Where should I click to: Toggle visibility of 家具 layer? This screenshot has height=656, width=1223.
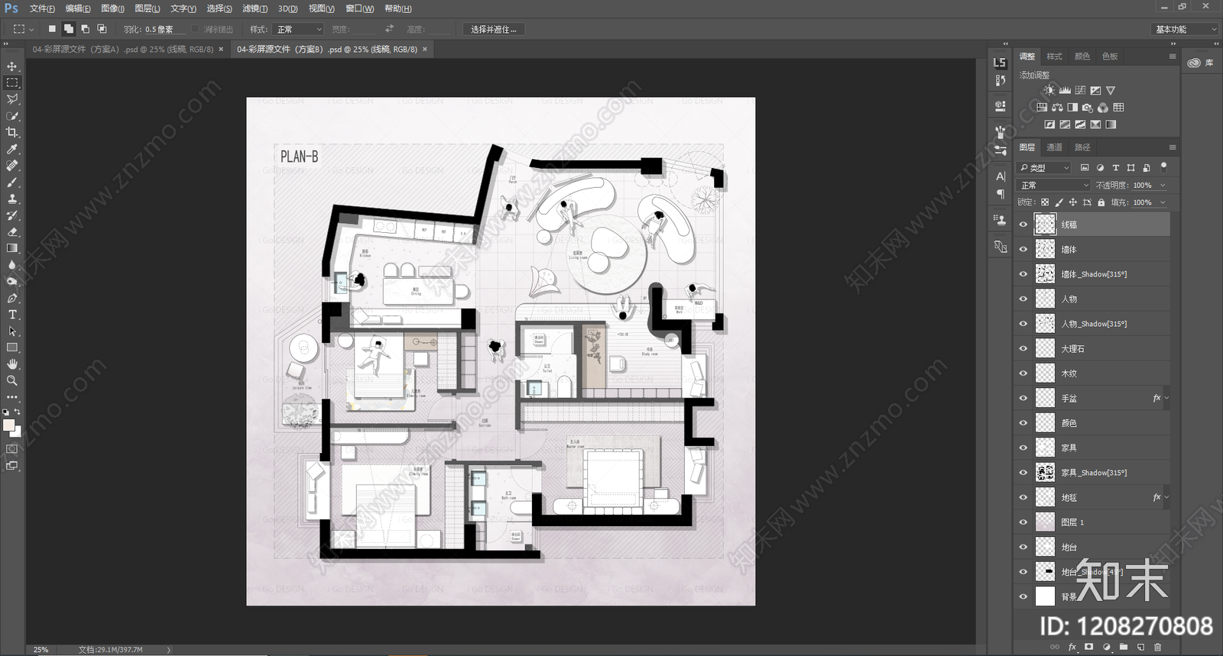pos(1023,448)
